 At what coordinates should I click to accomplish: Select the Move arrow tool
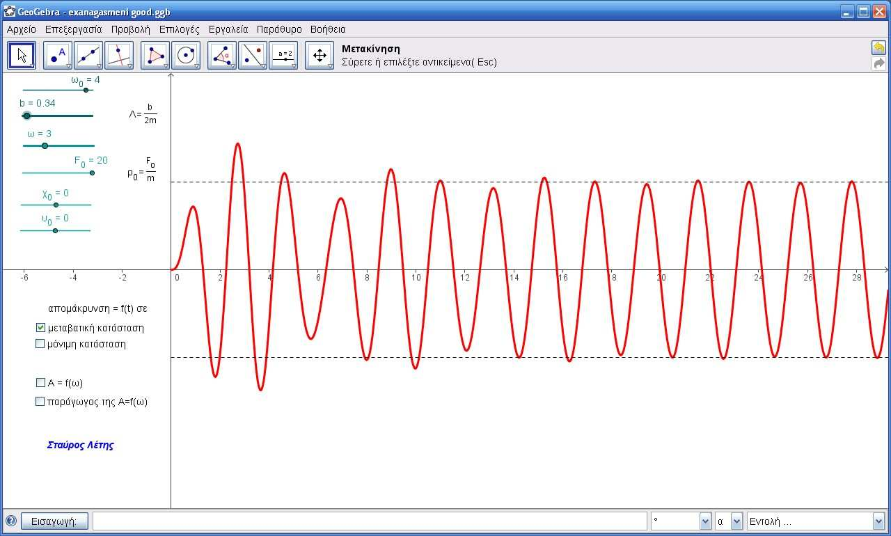22,56
